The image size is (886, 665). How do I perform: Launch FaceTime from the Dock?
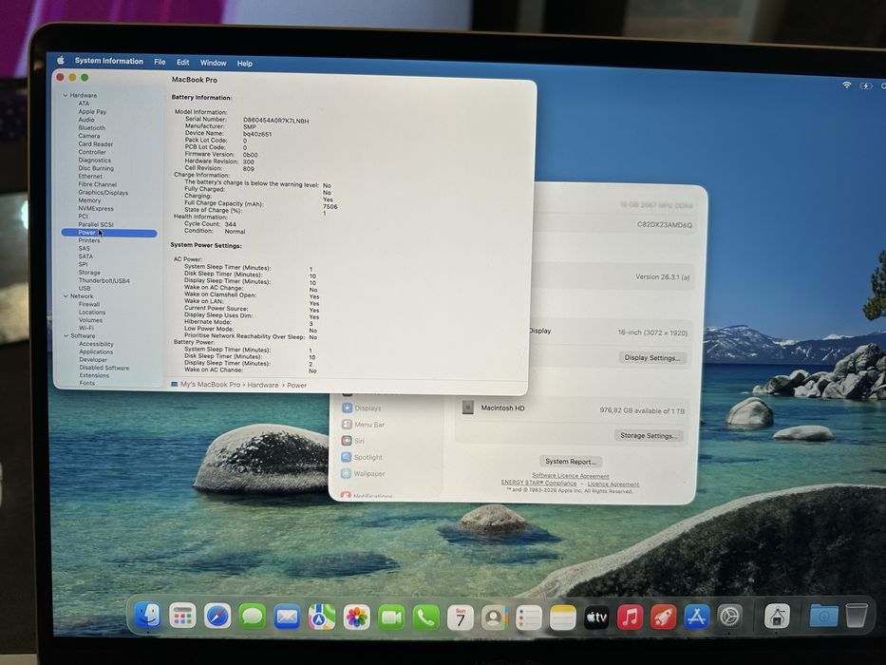(391, 617)
